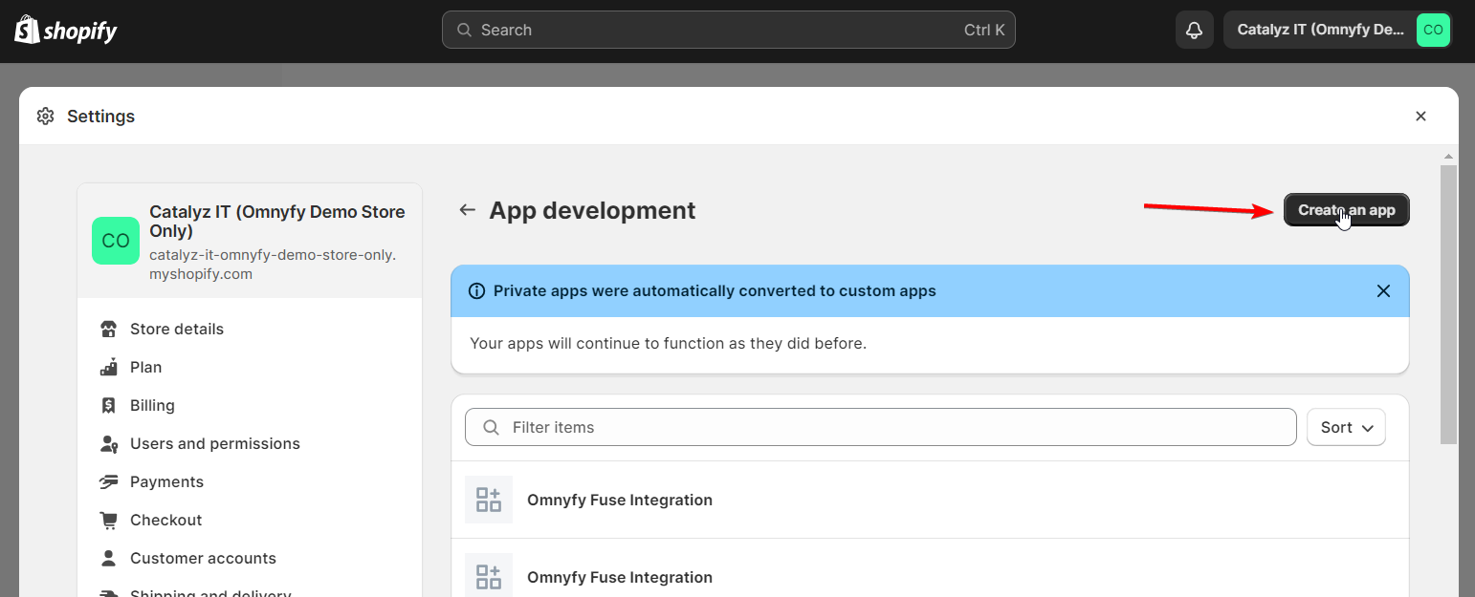This screenshot has height=597, width=1475.
Task: Open the notifications bell
Action: pyautogui.click(x=1194, y=30)
